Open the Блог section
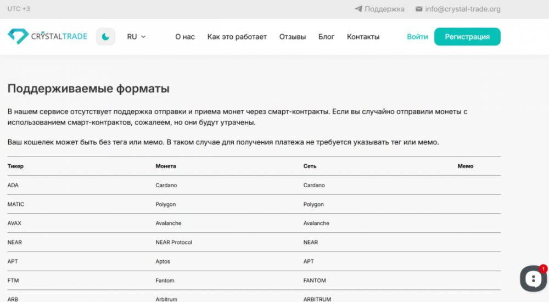Image resolution: width=549 pixels, height=302 pixels. point(326,37)
